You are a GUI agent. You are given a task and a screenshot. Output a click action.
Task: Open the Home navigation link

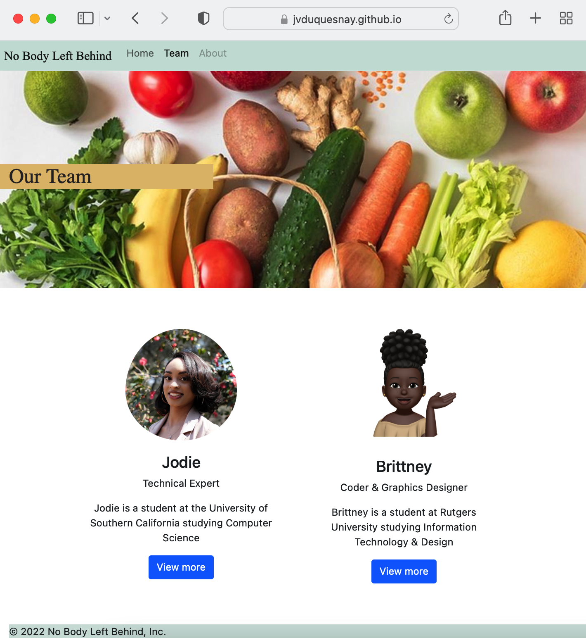(140, 53)
